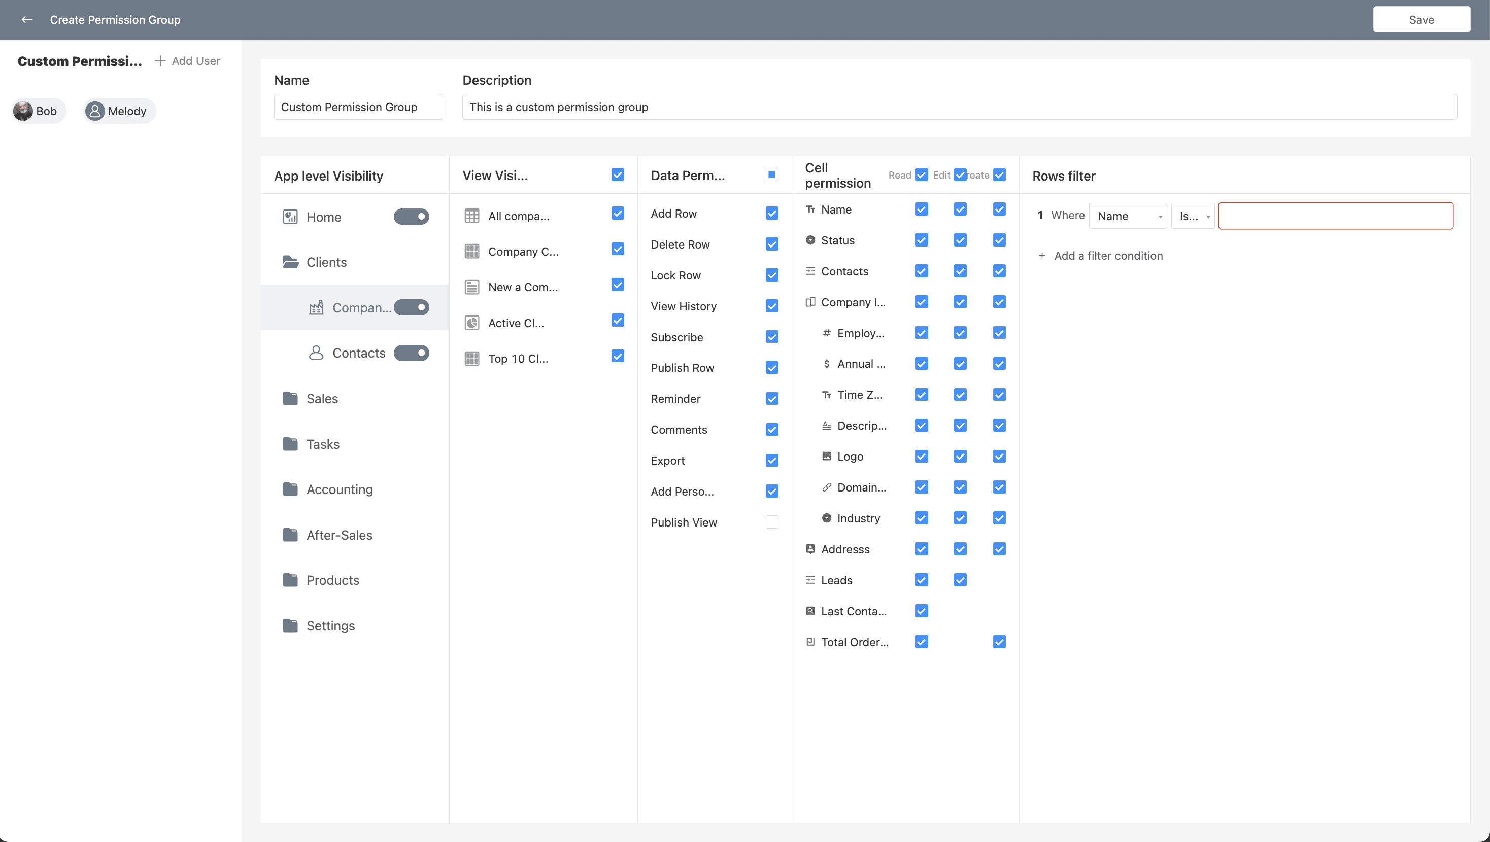The height and width of the screenshot is (842, 1490).
Task: Open the Is... operator dropdown
Action: [x=1193, y=216]
